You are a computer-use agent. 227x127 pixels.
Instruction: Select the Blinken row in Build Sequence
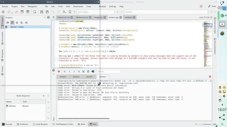point(26,106)
